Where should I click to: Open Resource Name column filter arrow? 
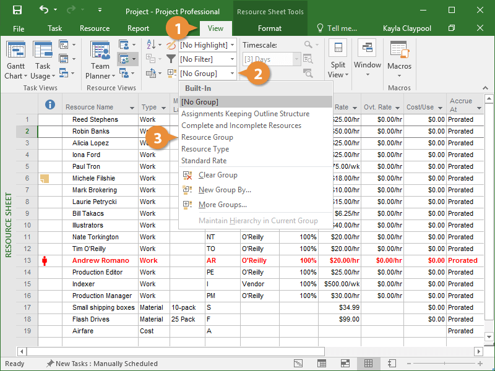132,108
